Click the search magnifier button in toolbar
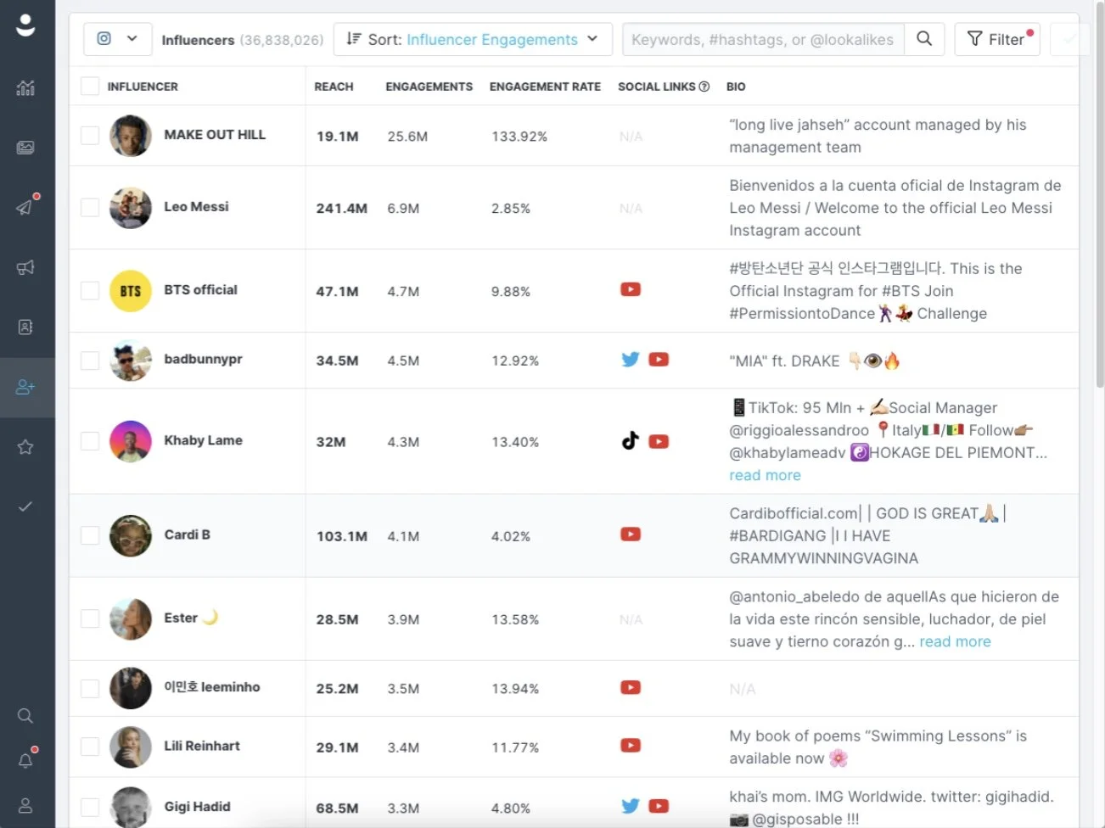This screenshot has width=1105, height=828. 924,39
